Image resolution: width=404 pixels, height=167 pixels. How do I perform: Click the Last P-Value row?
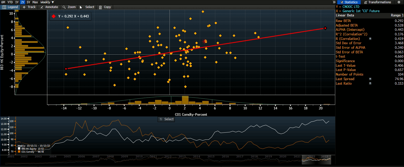click(369, 70)
